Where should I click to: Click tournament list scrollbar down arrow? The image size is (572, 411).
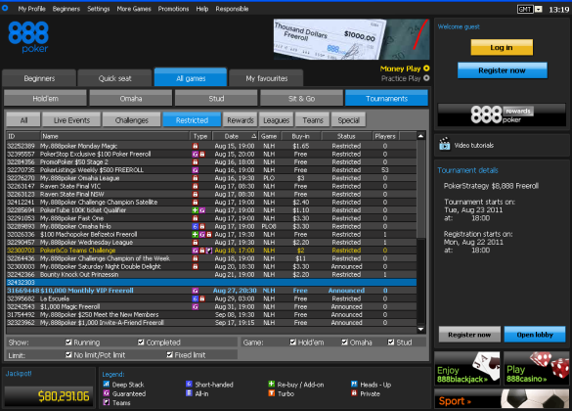click(x=420, y=330)
